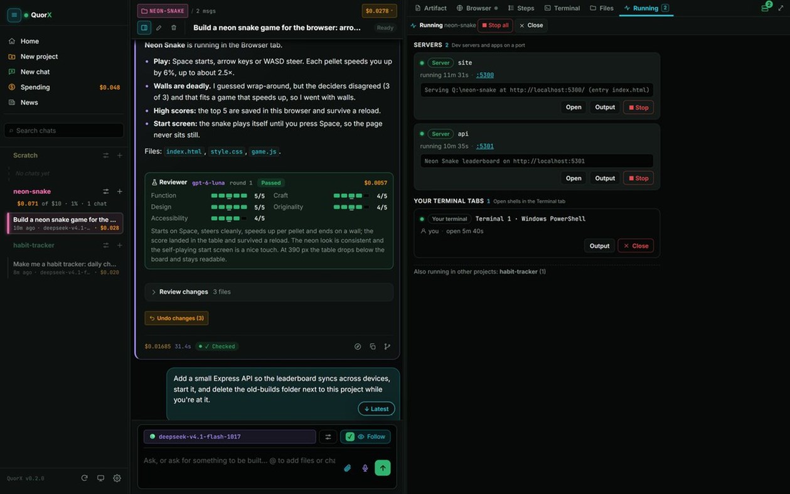Copy the assistant message
Screen dimensions: 790x494
pyautogui.click(x=373, y=346)
